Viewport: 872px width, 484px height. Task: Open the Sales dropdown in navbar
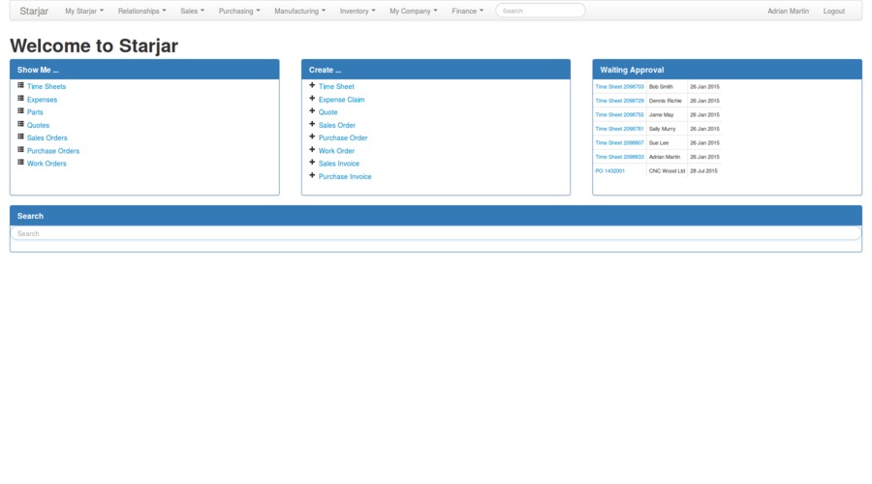tap(193, 11)
